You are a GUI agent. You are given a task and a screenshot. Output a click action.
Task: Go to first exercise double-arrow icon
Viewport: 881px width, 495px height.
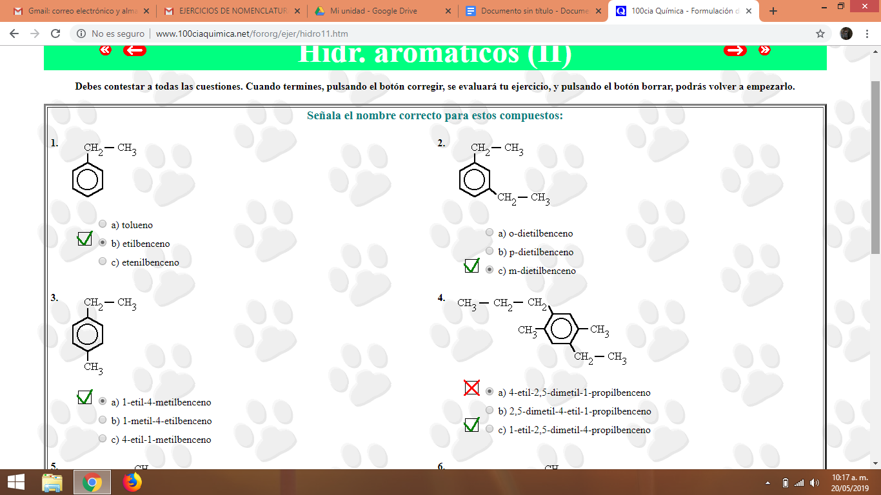pos(105,50)
